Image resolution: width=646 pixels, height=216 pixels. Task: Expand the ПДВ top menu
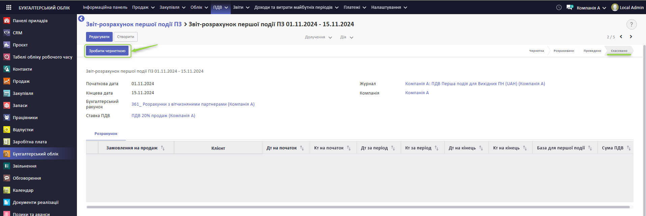pyautogui.click(x=221, y=7)
